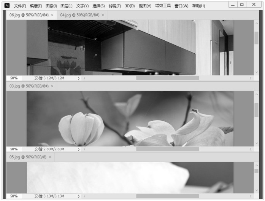Click vertical scrollbar thumb in 03.jpg window
Screen dimensions: 265x201
click(x=257, y=110)
